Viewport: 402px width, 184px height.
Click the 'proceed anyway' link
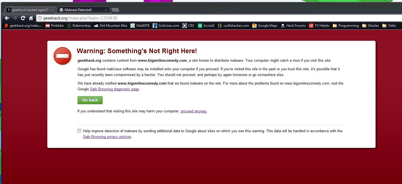193,111
